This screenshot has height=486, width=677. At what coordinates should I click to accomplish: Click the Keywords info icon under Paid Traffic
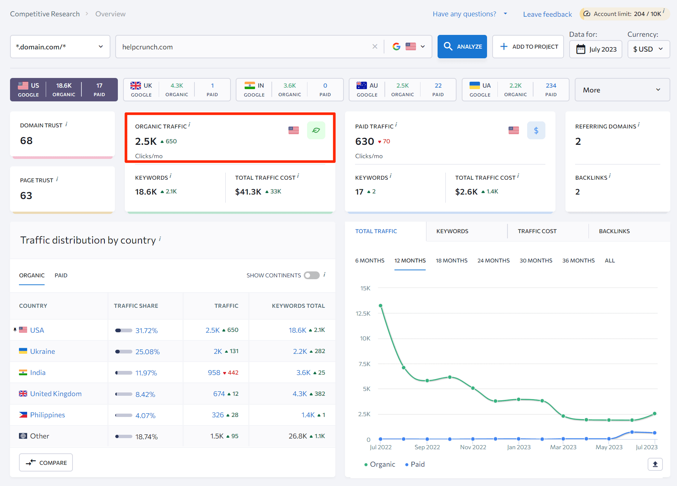390,176
